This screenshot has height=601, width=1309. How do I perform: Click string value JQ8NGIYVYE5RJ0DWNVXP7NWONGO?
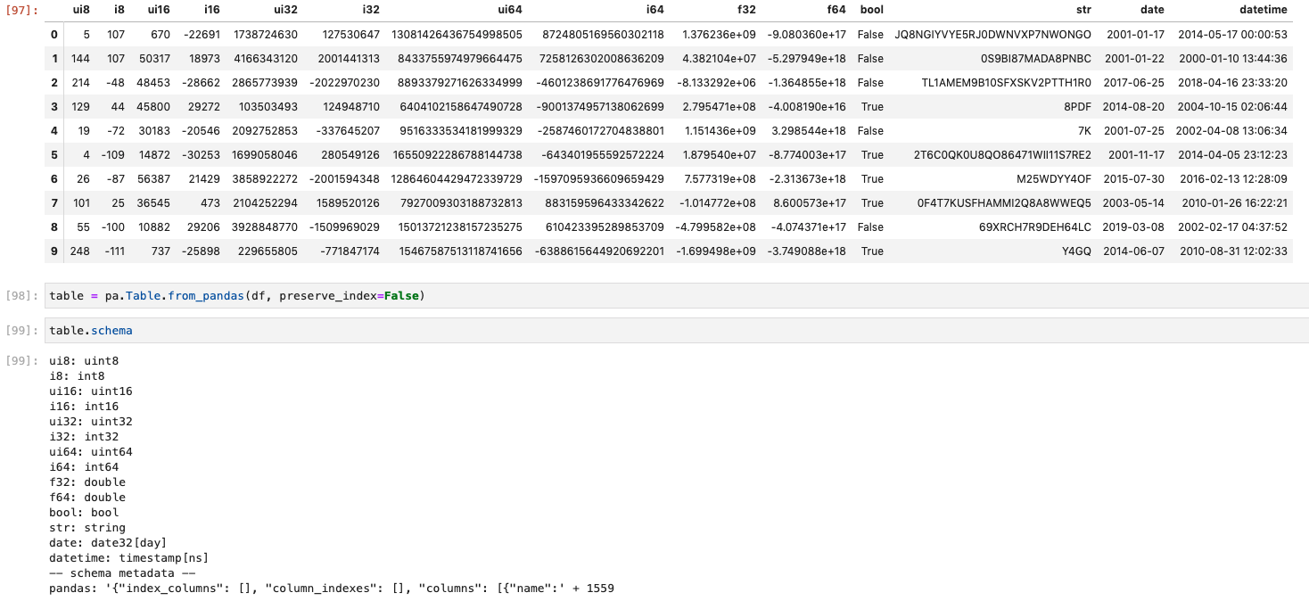(992, 34)
